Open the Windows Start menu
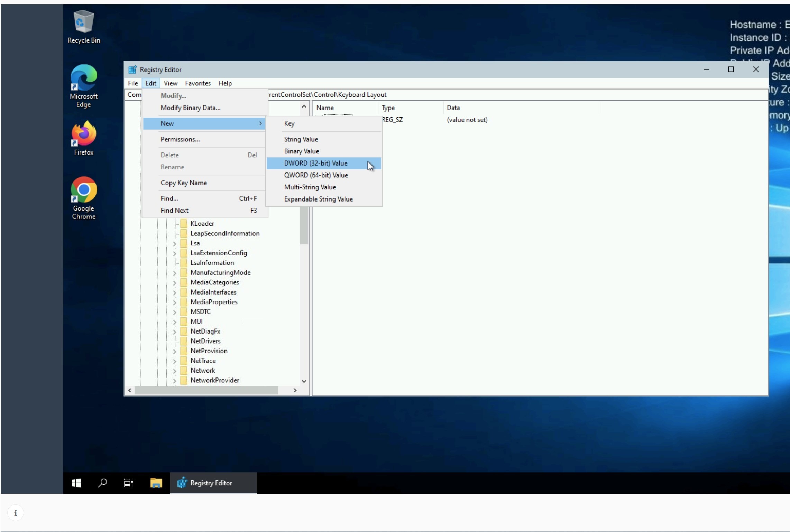790x532 pixels. [x=76, y=483]
